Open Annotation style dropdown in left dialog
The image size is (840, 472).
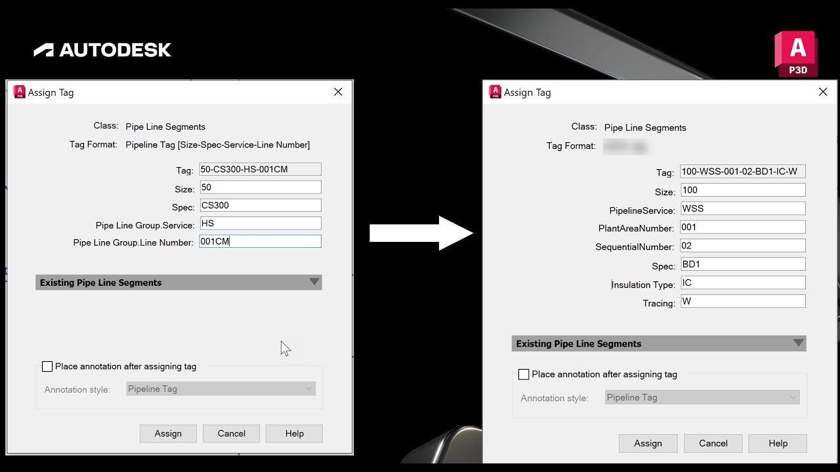[220, 389]
